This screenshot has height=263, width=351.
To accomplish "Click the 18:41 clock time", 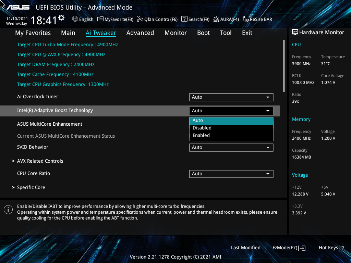I will click(44, 20).
